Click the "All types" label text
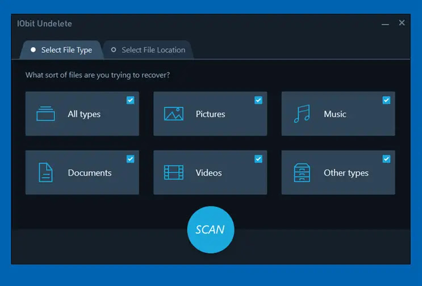422x286 pixels. [x=84, y=114]
